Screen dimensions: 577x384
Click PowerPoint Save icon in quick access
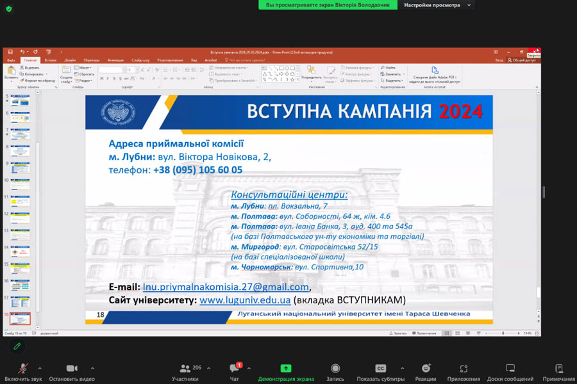tap(10, 52)
